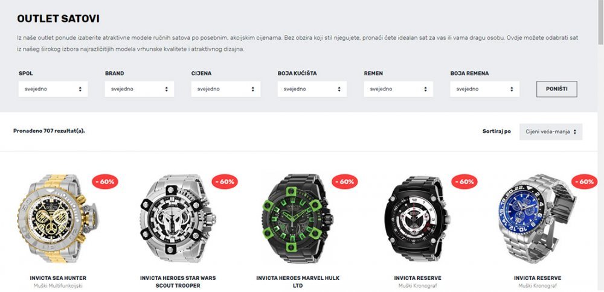Select the BOJA REMENA dropdown
The width and height of the screenshot is (604, 292).
484,89
